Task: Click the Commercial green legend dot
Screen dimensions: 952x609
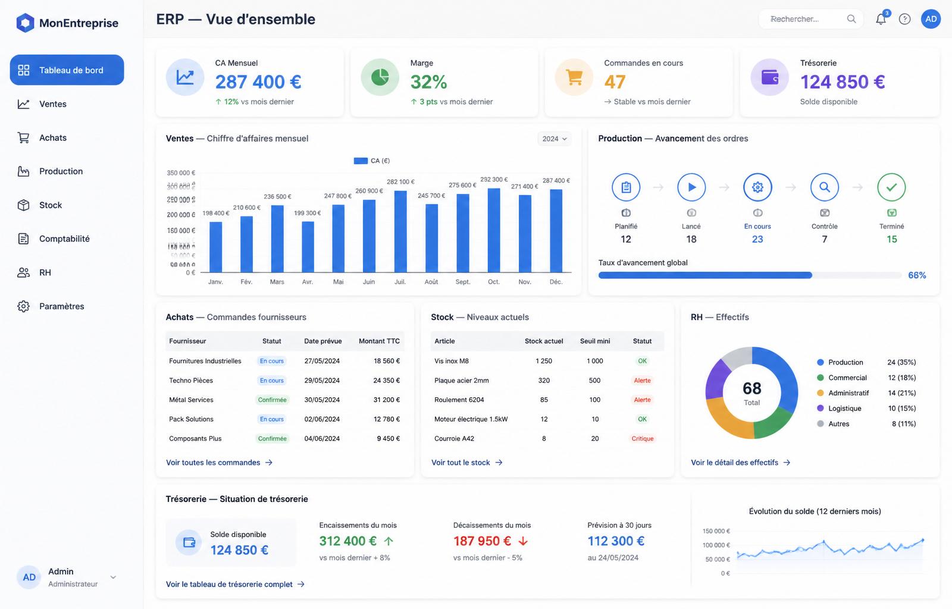Action: (x=821, y=378)
